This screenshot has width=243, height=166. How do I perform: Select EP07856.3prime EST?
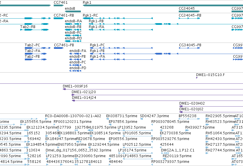pyautogui.click(x=123, y=122)
